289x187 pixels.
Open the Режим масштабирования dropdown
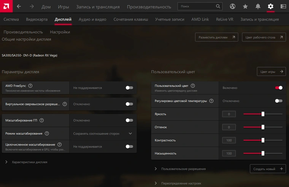[130, 133]
